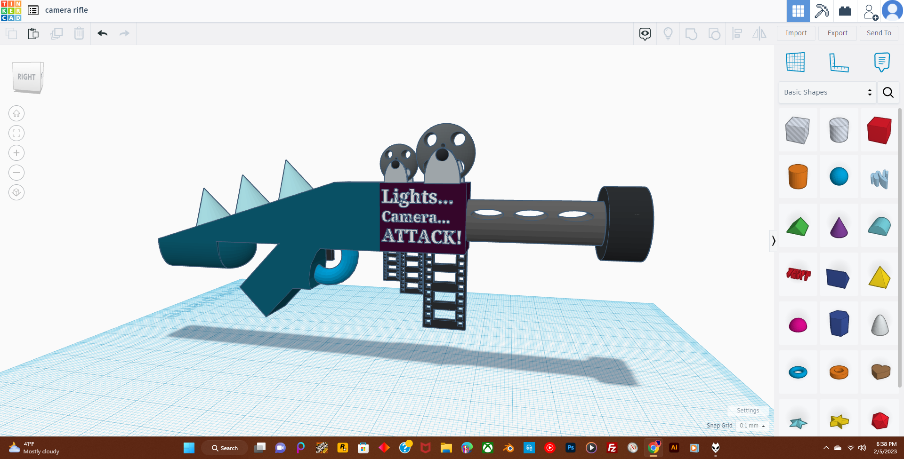Viewport: 904px width, 459px height.
Task: Select the red Text shape
Action: 798,275
